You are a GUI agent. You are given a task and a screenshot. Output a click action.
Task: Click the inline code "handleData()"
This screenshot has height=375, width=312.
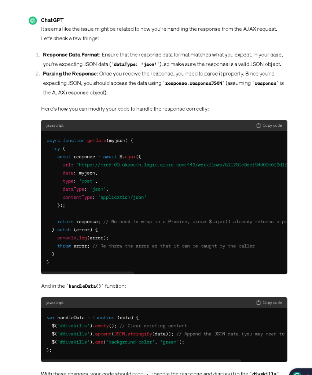point(85,286)
